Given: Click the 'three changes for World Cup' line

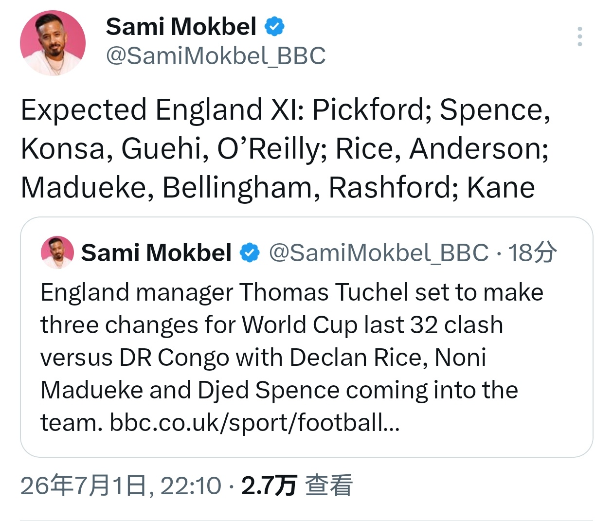Looking at the screenshot, I should point(271,325).
